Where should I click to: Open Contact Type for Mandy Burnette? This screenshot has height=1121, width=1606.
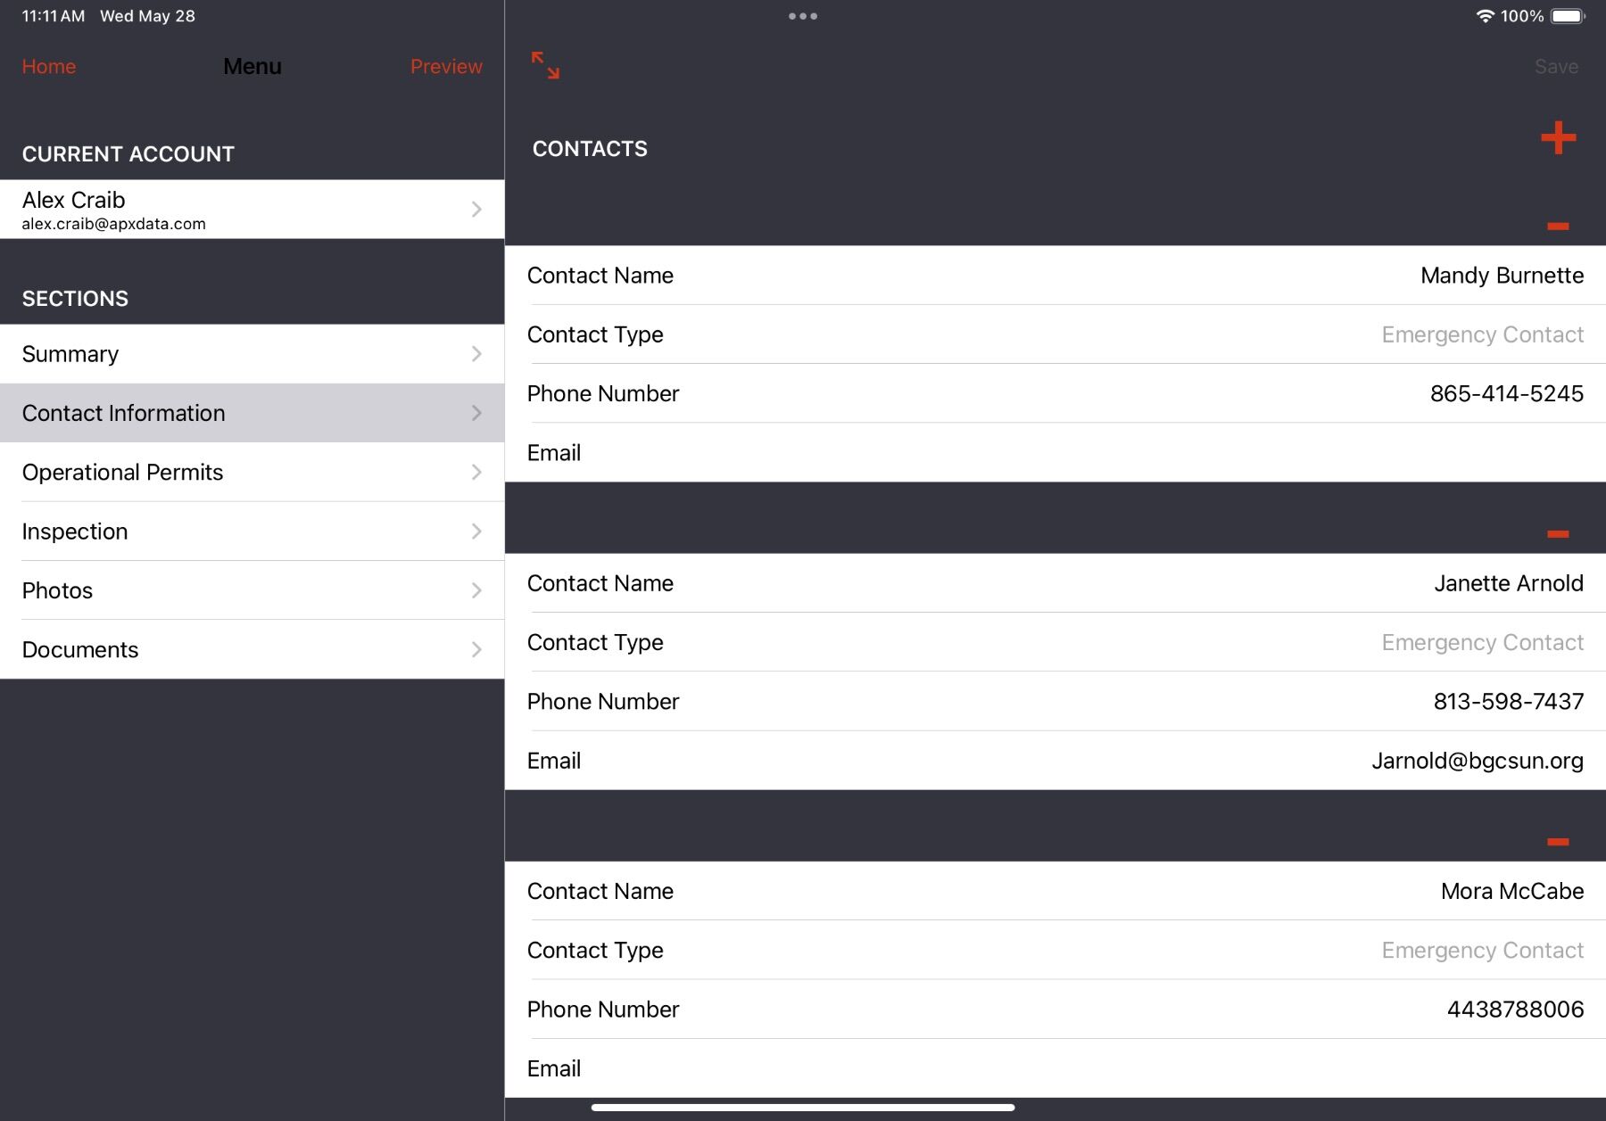[x=1053, y=334]
